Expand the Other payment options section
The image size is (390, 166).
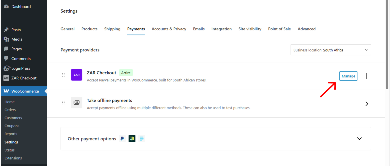coord(359,139)
